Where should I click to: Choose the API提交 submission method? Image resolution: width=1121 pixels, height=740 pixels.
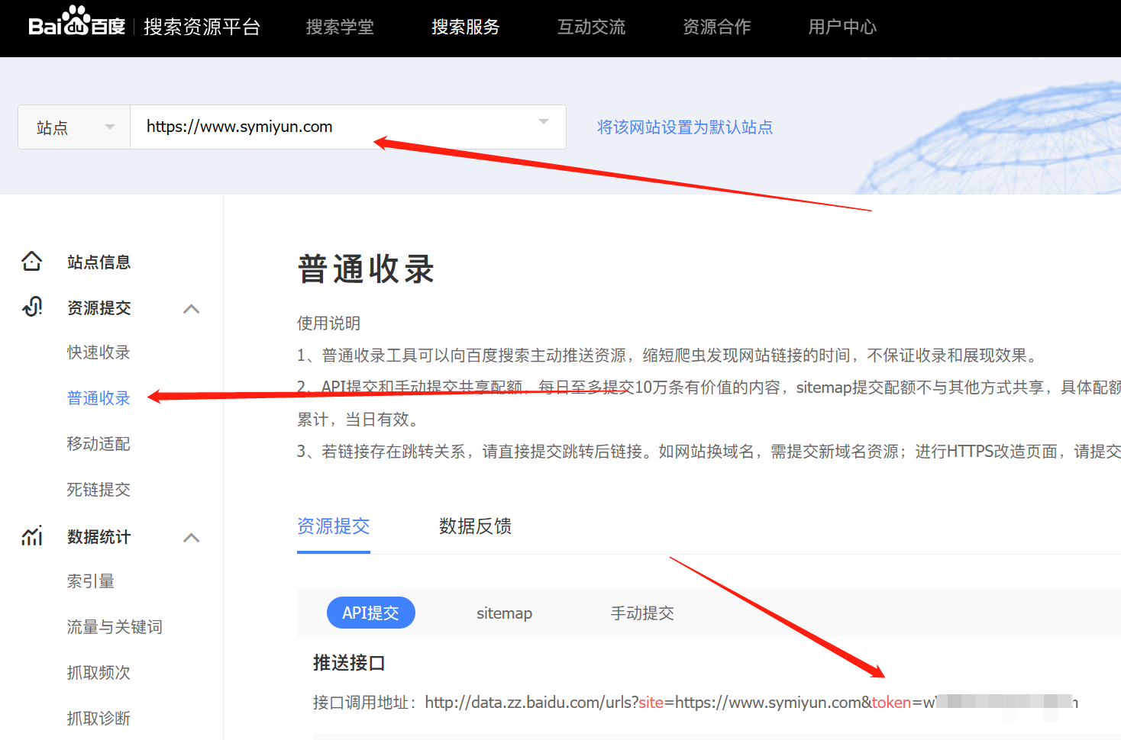click(370, 613)
